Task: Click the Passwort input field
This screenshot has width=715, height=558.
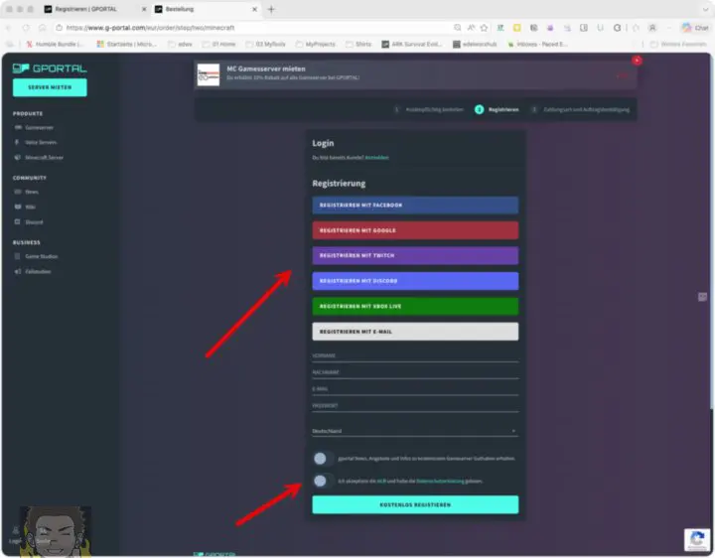Action: point(415,406)
